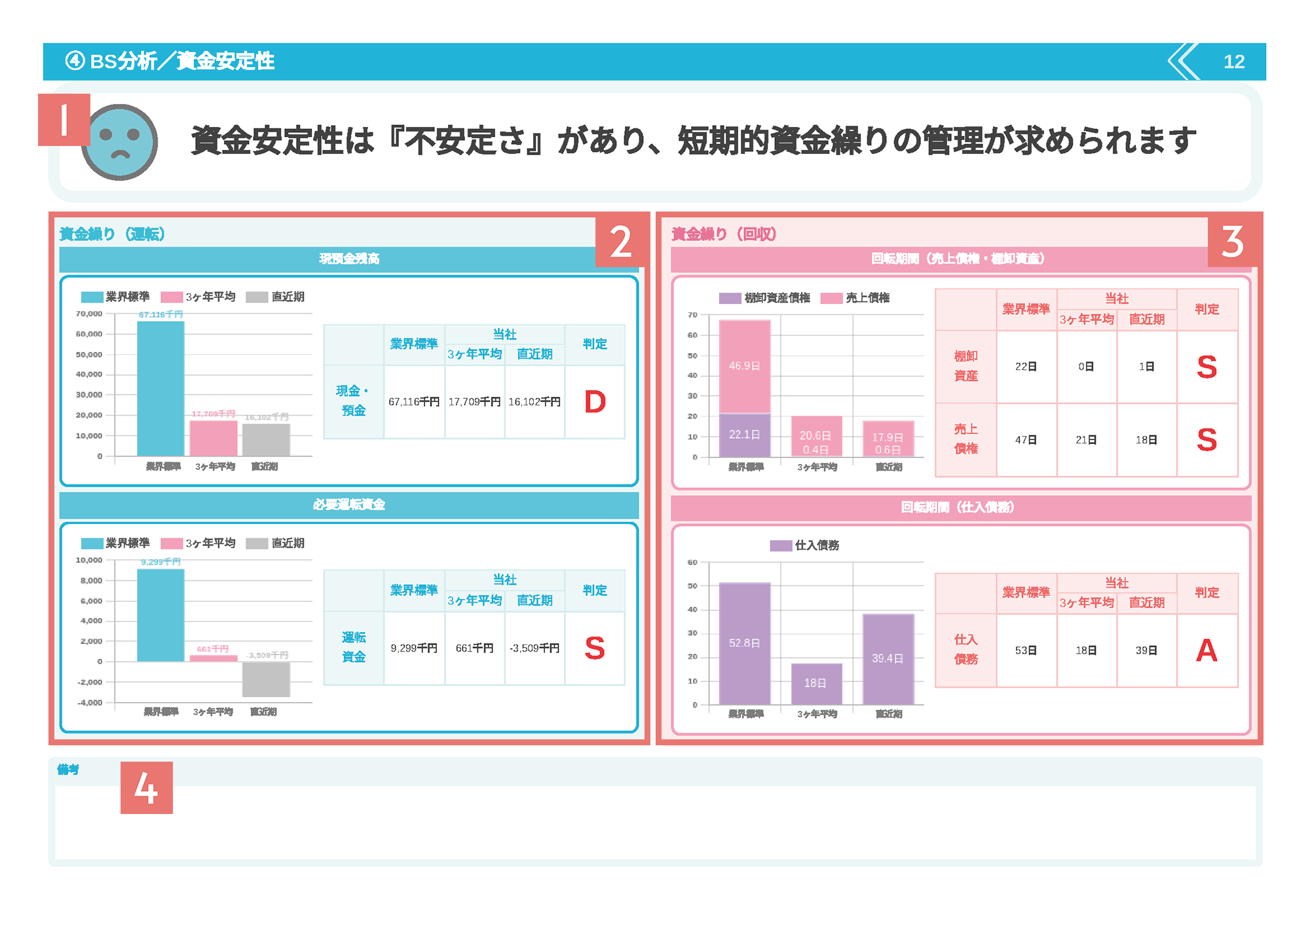Click the numbered badge 1 next to the summary
Viewport: 1310px width, 926px height.
[x=64, y=121]
